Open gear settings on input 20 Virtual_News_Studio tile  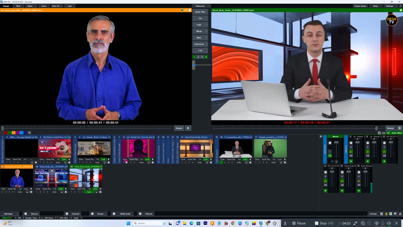tap(100, 192)
